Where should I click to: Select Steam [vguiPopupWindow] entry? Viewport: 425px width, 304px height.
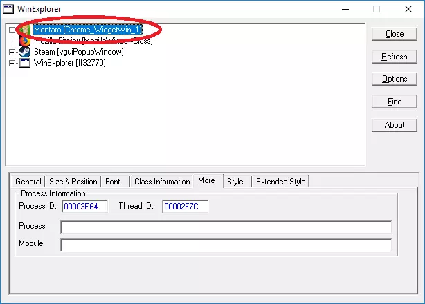click(x=79, y=52)
